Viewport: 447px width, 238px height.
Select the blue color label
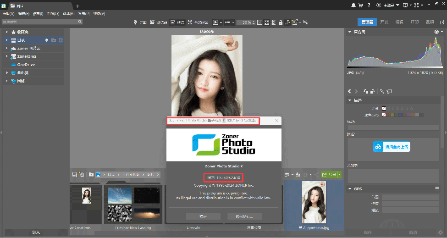click(401, 115)
